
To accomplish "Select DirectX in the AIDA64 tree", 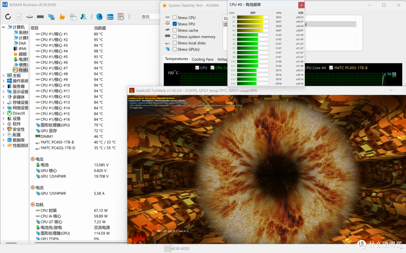I will (x=19, y=113).
